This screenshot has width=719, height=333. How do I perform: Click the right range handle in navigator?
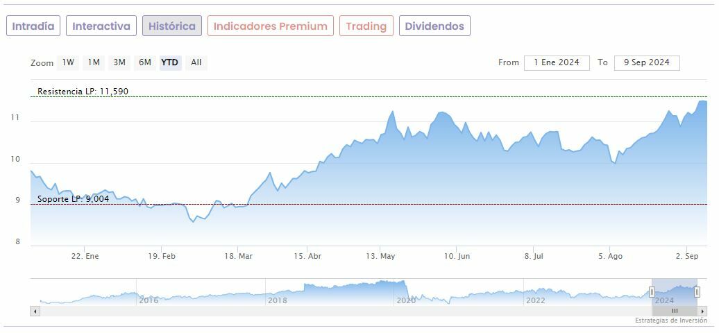pyautogui.click(x=697, y=292)
